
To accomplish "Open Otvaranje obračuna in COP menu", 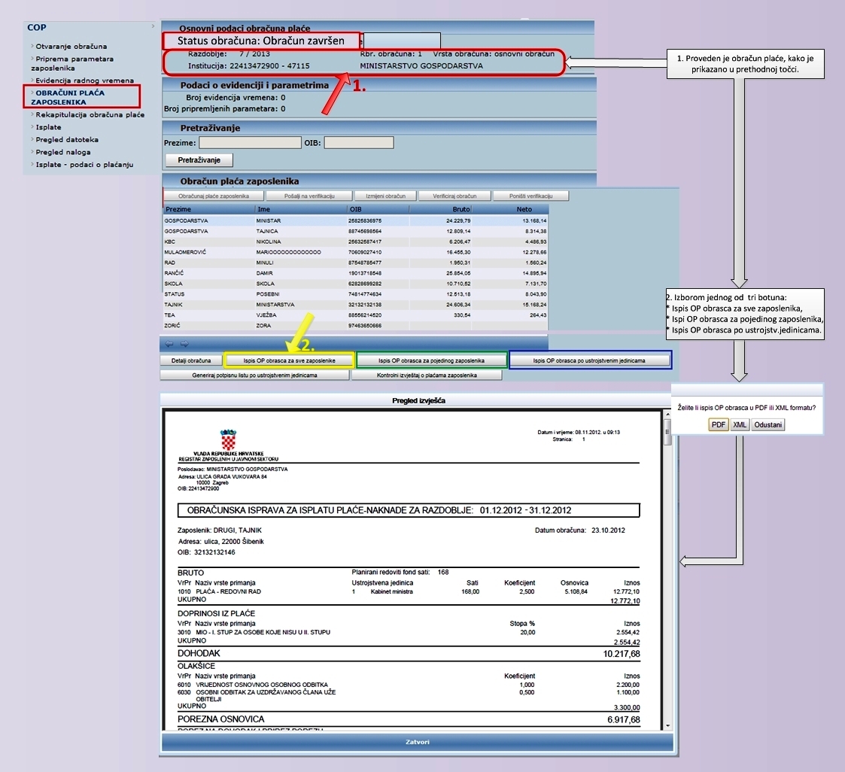I will tap(71, 47).
